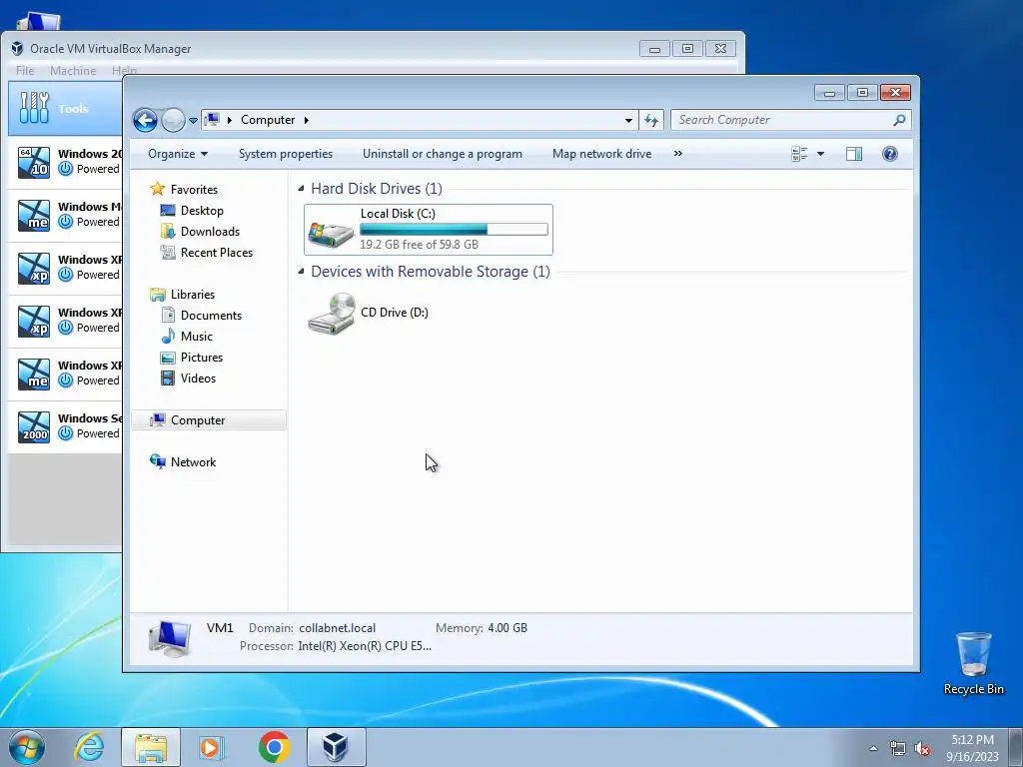Screen dimensions: 1023x767
Task: Open Explorer help with the question mark icon
Action: click(x=890, y=154)
